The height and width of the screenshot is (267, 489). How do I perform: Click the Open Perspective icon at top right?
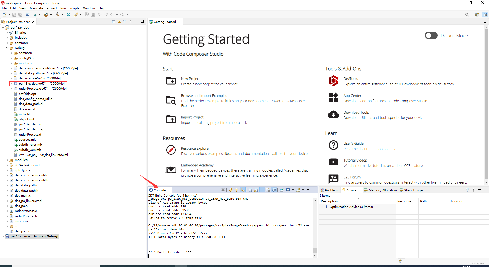click(477, 15)
